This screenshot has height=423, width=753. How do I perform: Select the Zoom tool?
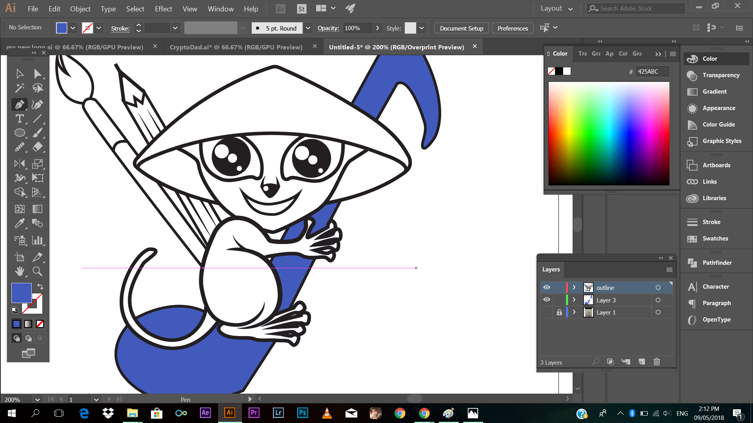pos(38,271)
